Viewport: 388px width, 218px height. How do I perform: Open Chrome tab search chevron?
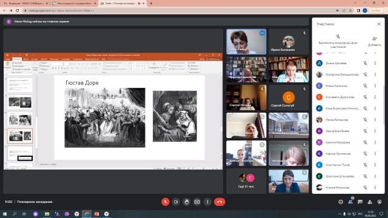(x=355, y=3)
